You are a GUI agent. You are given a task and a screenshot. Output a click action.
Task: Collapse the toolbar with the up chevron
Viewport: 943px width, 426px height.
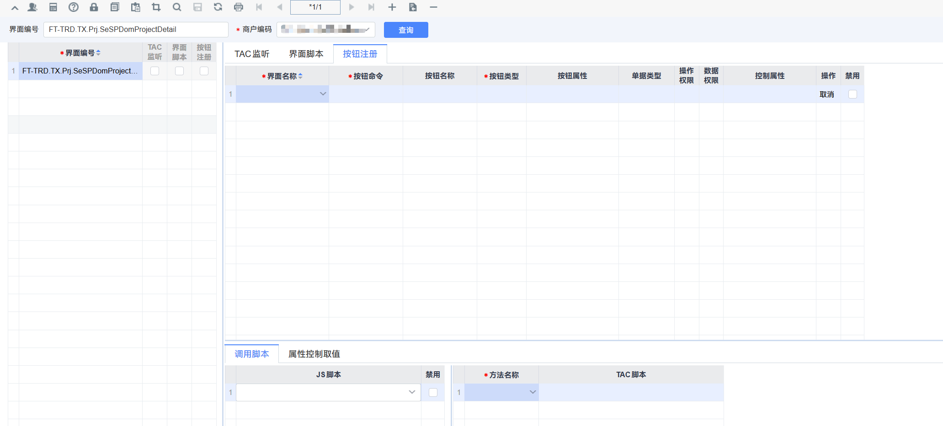pos(15,7)
